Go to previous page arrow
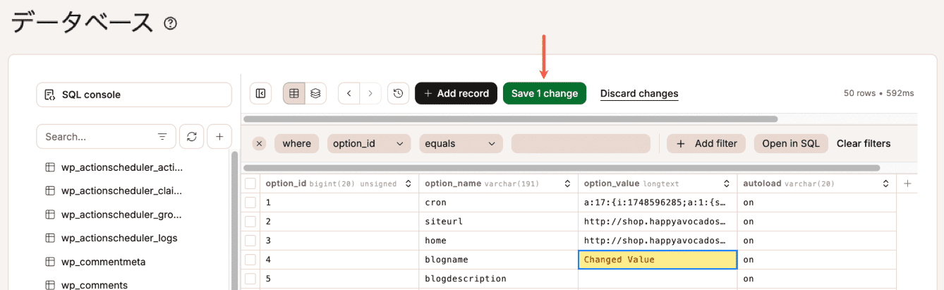The height and width of the screenshot is (290, 944). click(x=349, y=93)
